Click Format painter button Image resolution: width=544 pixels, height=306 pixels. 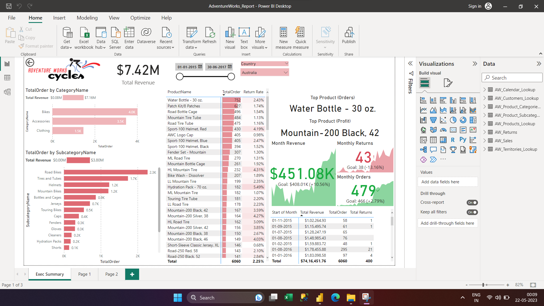pyautogui.click(x=36, y=46)
